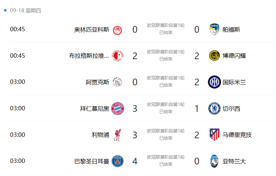Screen dimensions: 276x176
Task: Open the Slavia Praha club badge
Action: pos(118,56)
